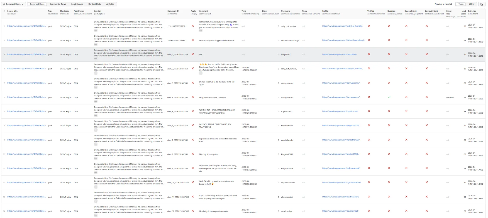Click the Reply X mark for drjamesvenable
This screenshot has height=218, width=488.
pyautogui.click(x=193, y=182)
